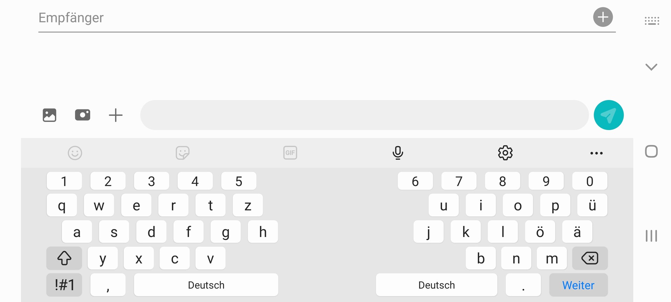Toggle keyboard mode icon at top right
This screenshot has width=671, height=302.
pyautogui.click(x=652, y=21)
